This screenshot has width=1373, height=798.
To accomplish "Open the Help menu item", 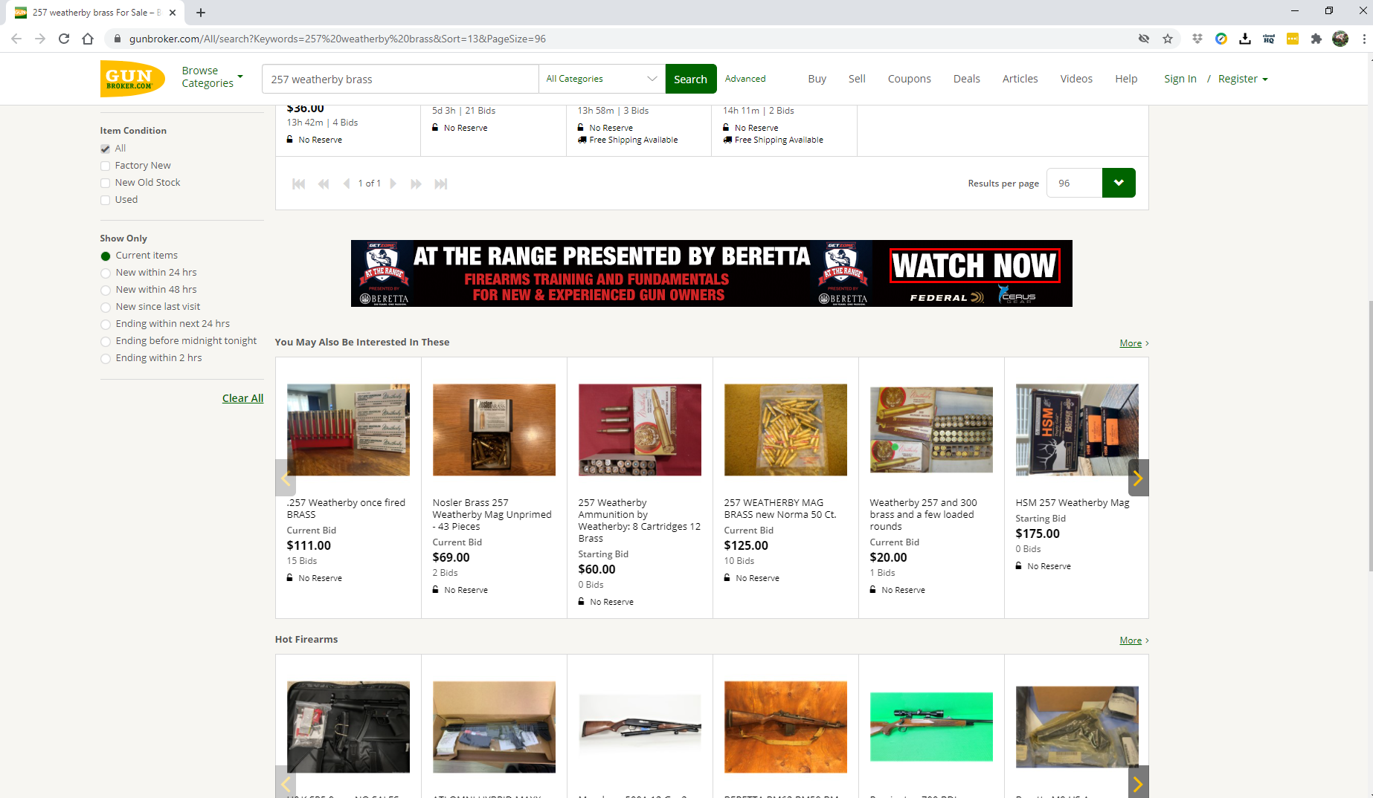I will (x=1126, y=79).
